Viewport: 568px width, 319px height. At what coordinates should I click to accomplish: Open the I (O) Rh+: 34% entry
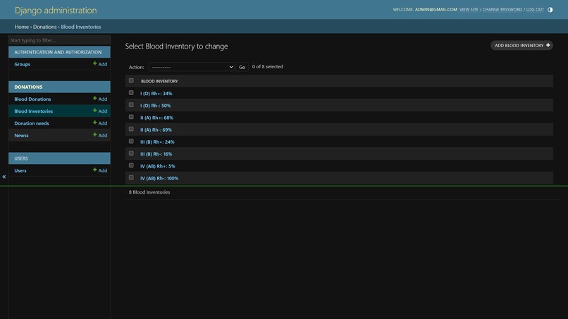tap(156, 94)
